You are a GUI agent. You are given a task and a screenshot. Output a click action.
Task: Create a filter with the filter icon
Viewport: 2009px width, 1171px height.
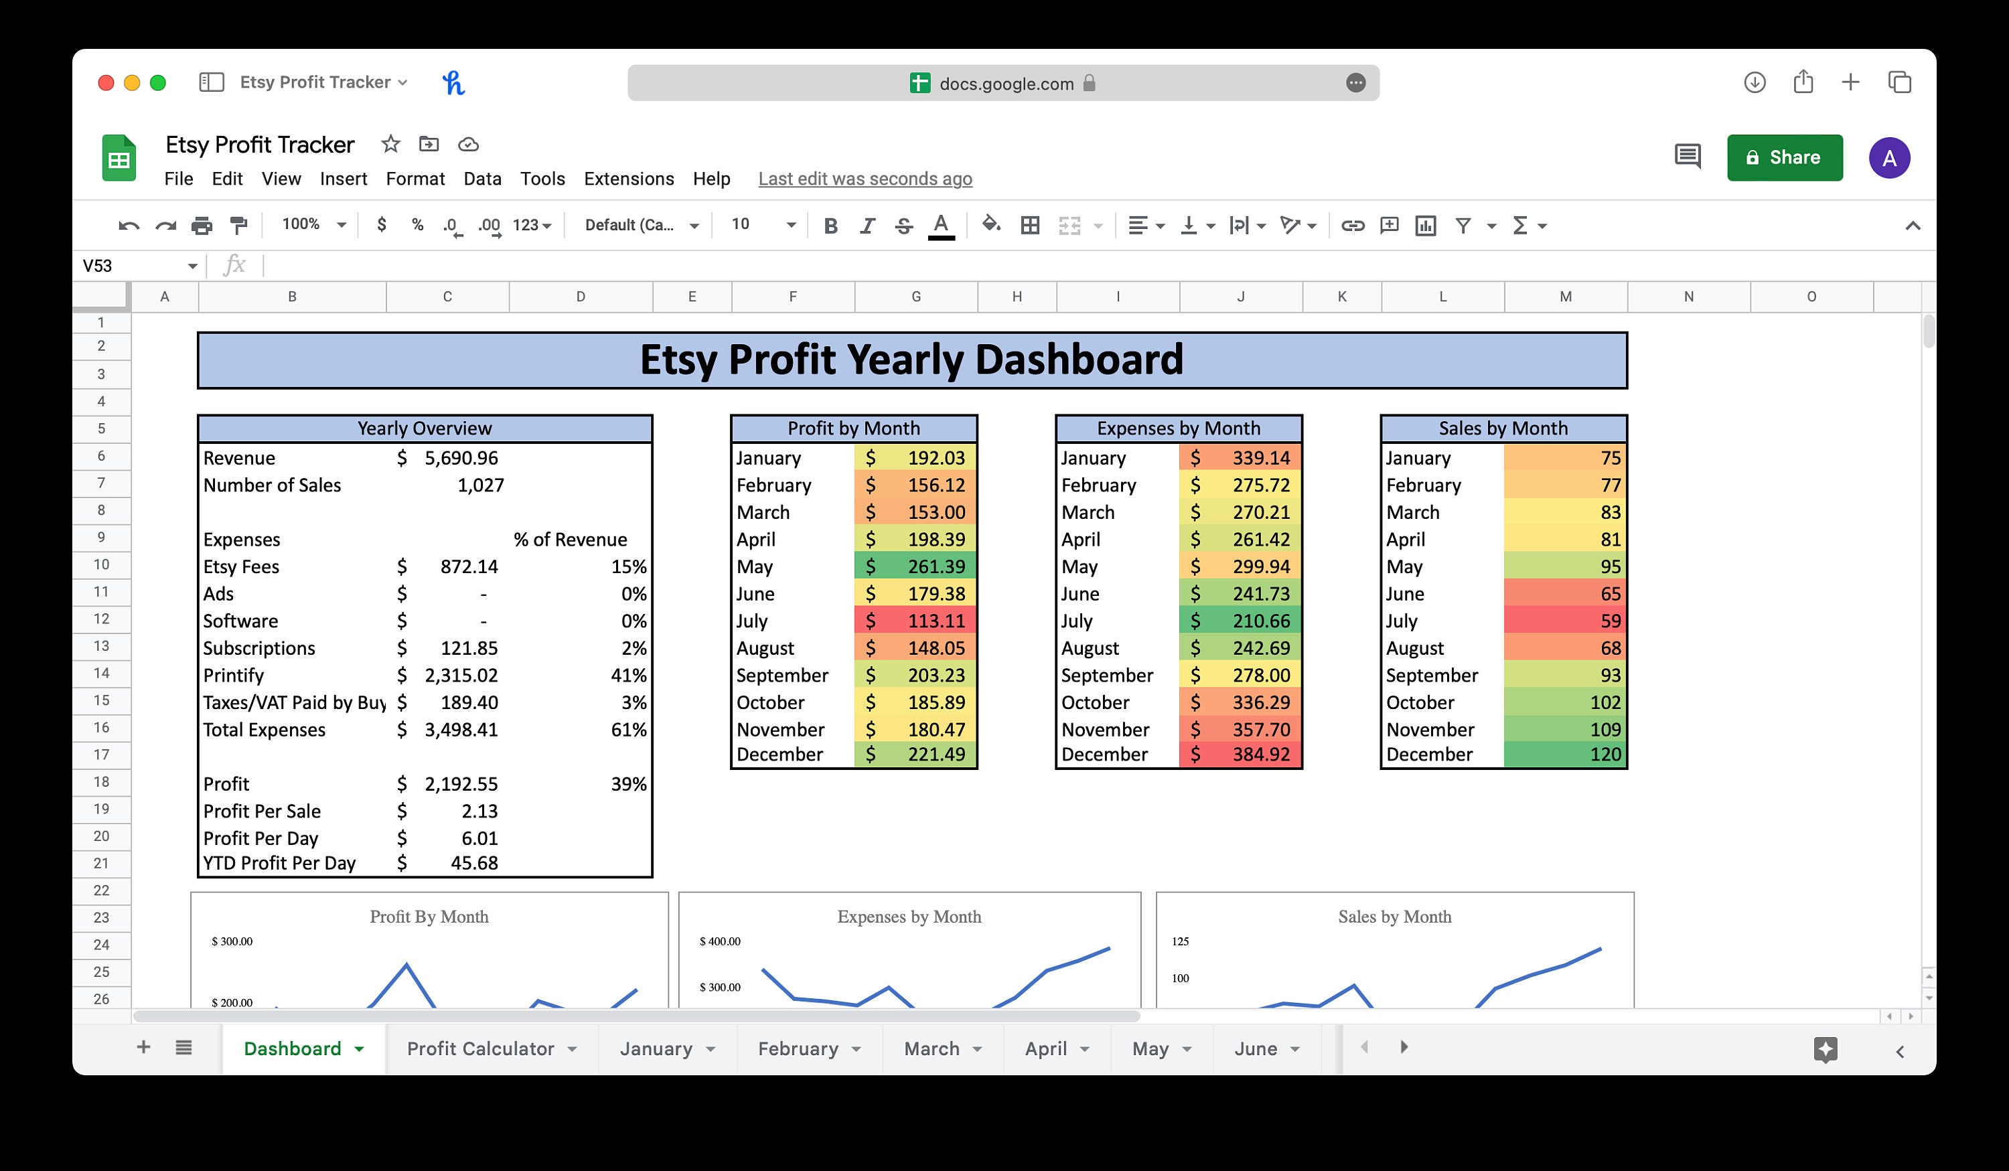[x=1464, y=226]
